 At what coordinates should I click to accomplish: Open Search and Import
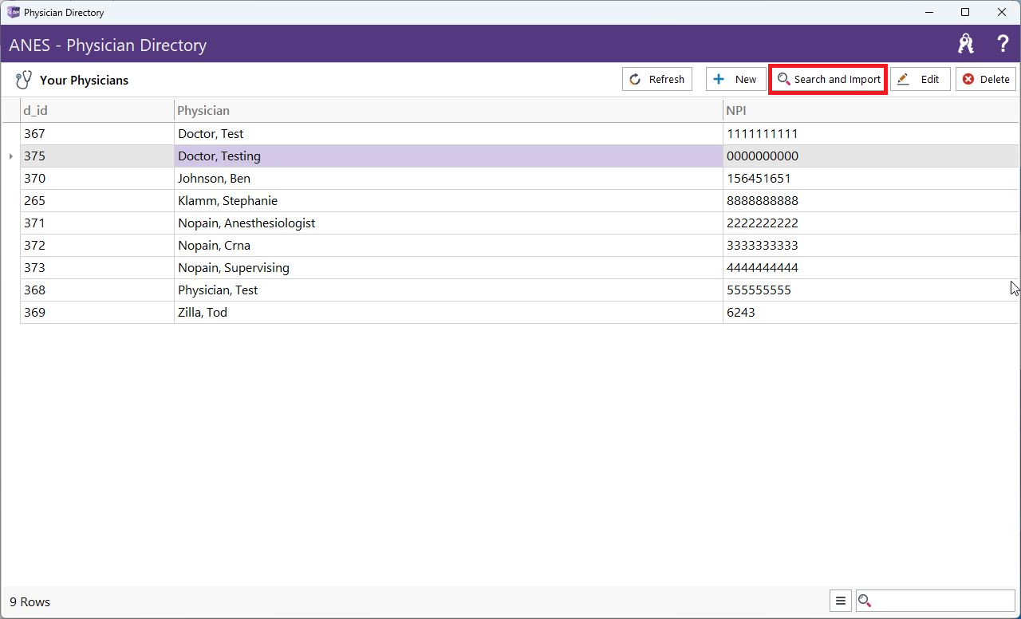point(828,79)
